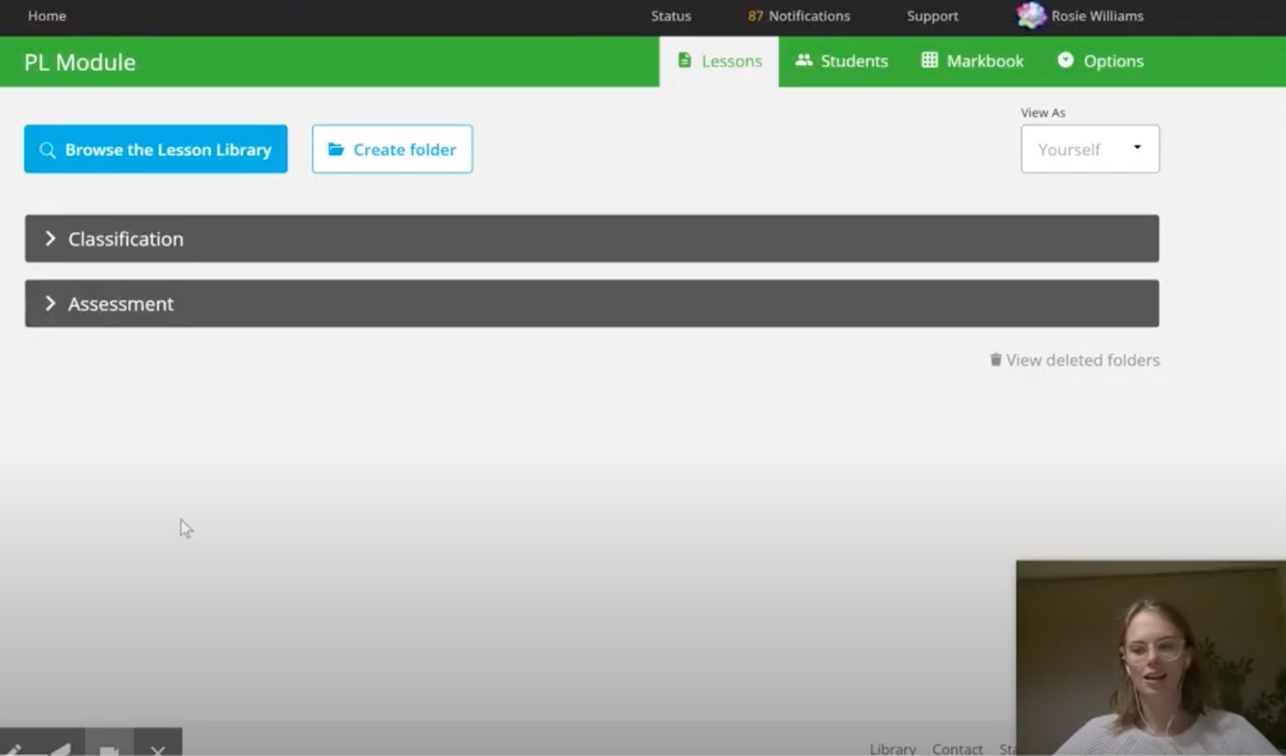Click Rosie Williams' profile avatar
1286x756 pixels.
[1031, 16]
